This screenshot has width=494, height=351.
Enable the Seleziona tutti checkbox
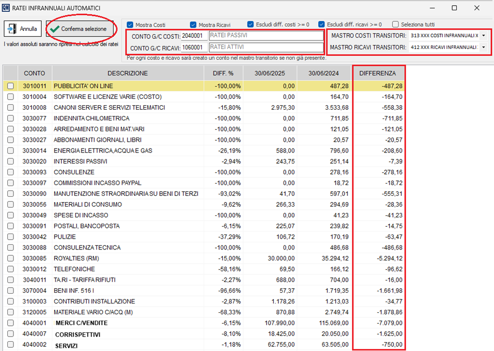point(396,24)
